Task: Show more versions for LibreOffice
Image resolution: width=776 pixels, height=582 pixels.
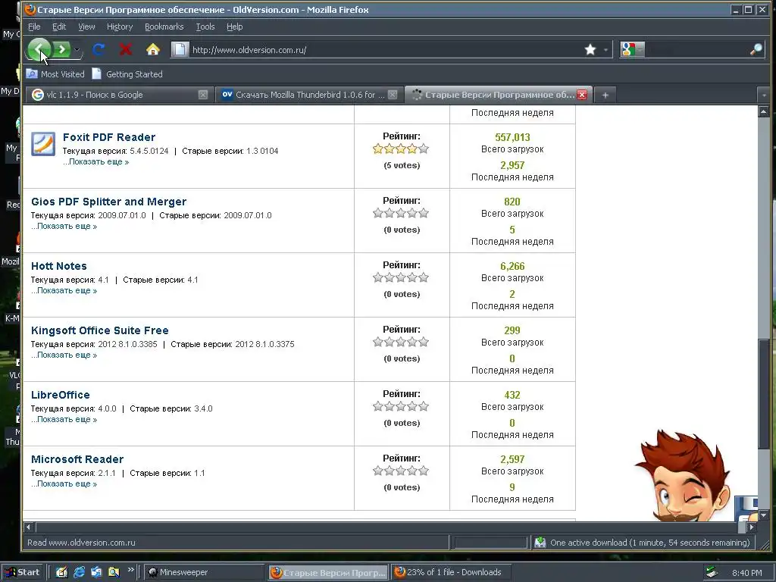Action: [x=64, y=419]
